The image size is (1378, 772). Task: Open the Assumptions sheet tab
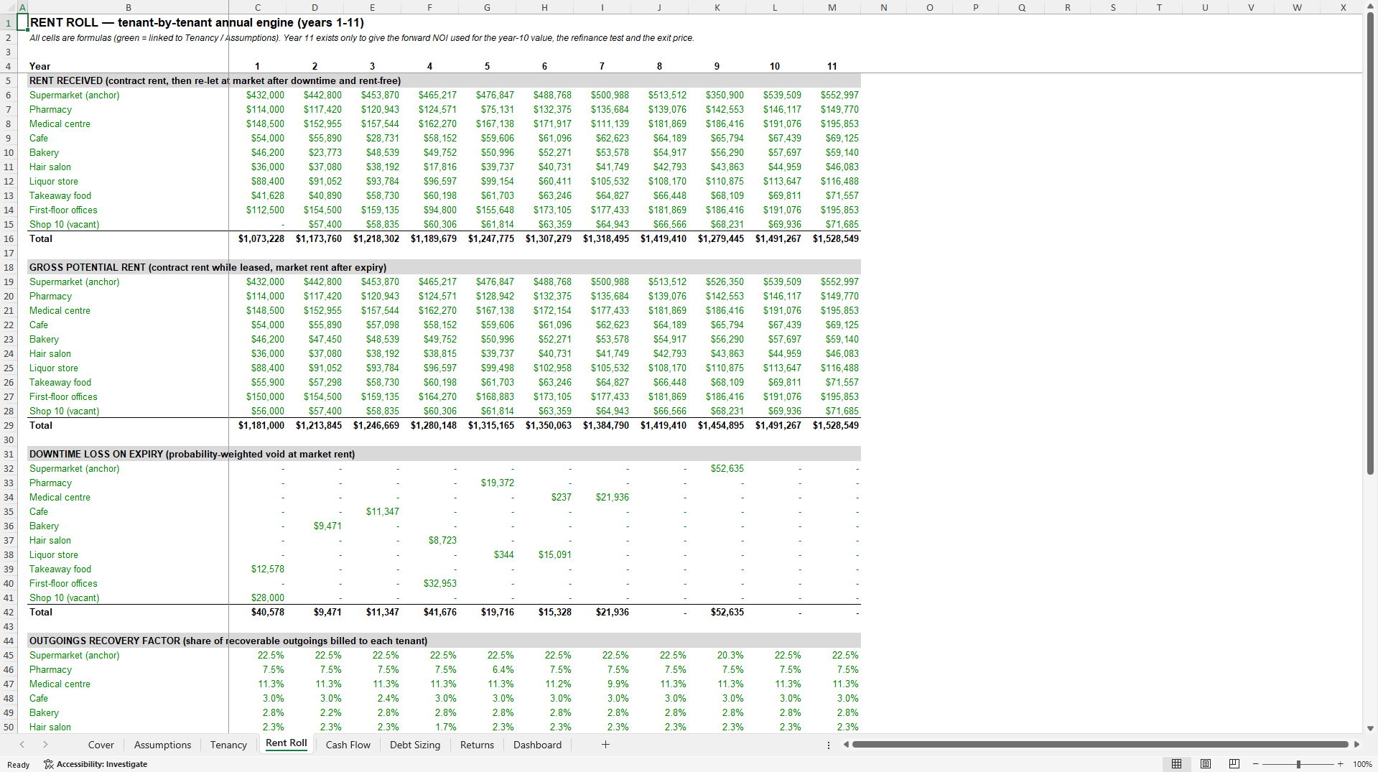pyautogui.click(x=162, y=745)
